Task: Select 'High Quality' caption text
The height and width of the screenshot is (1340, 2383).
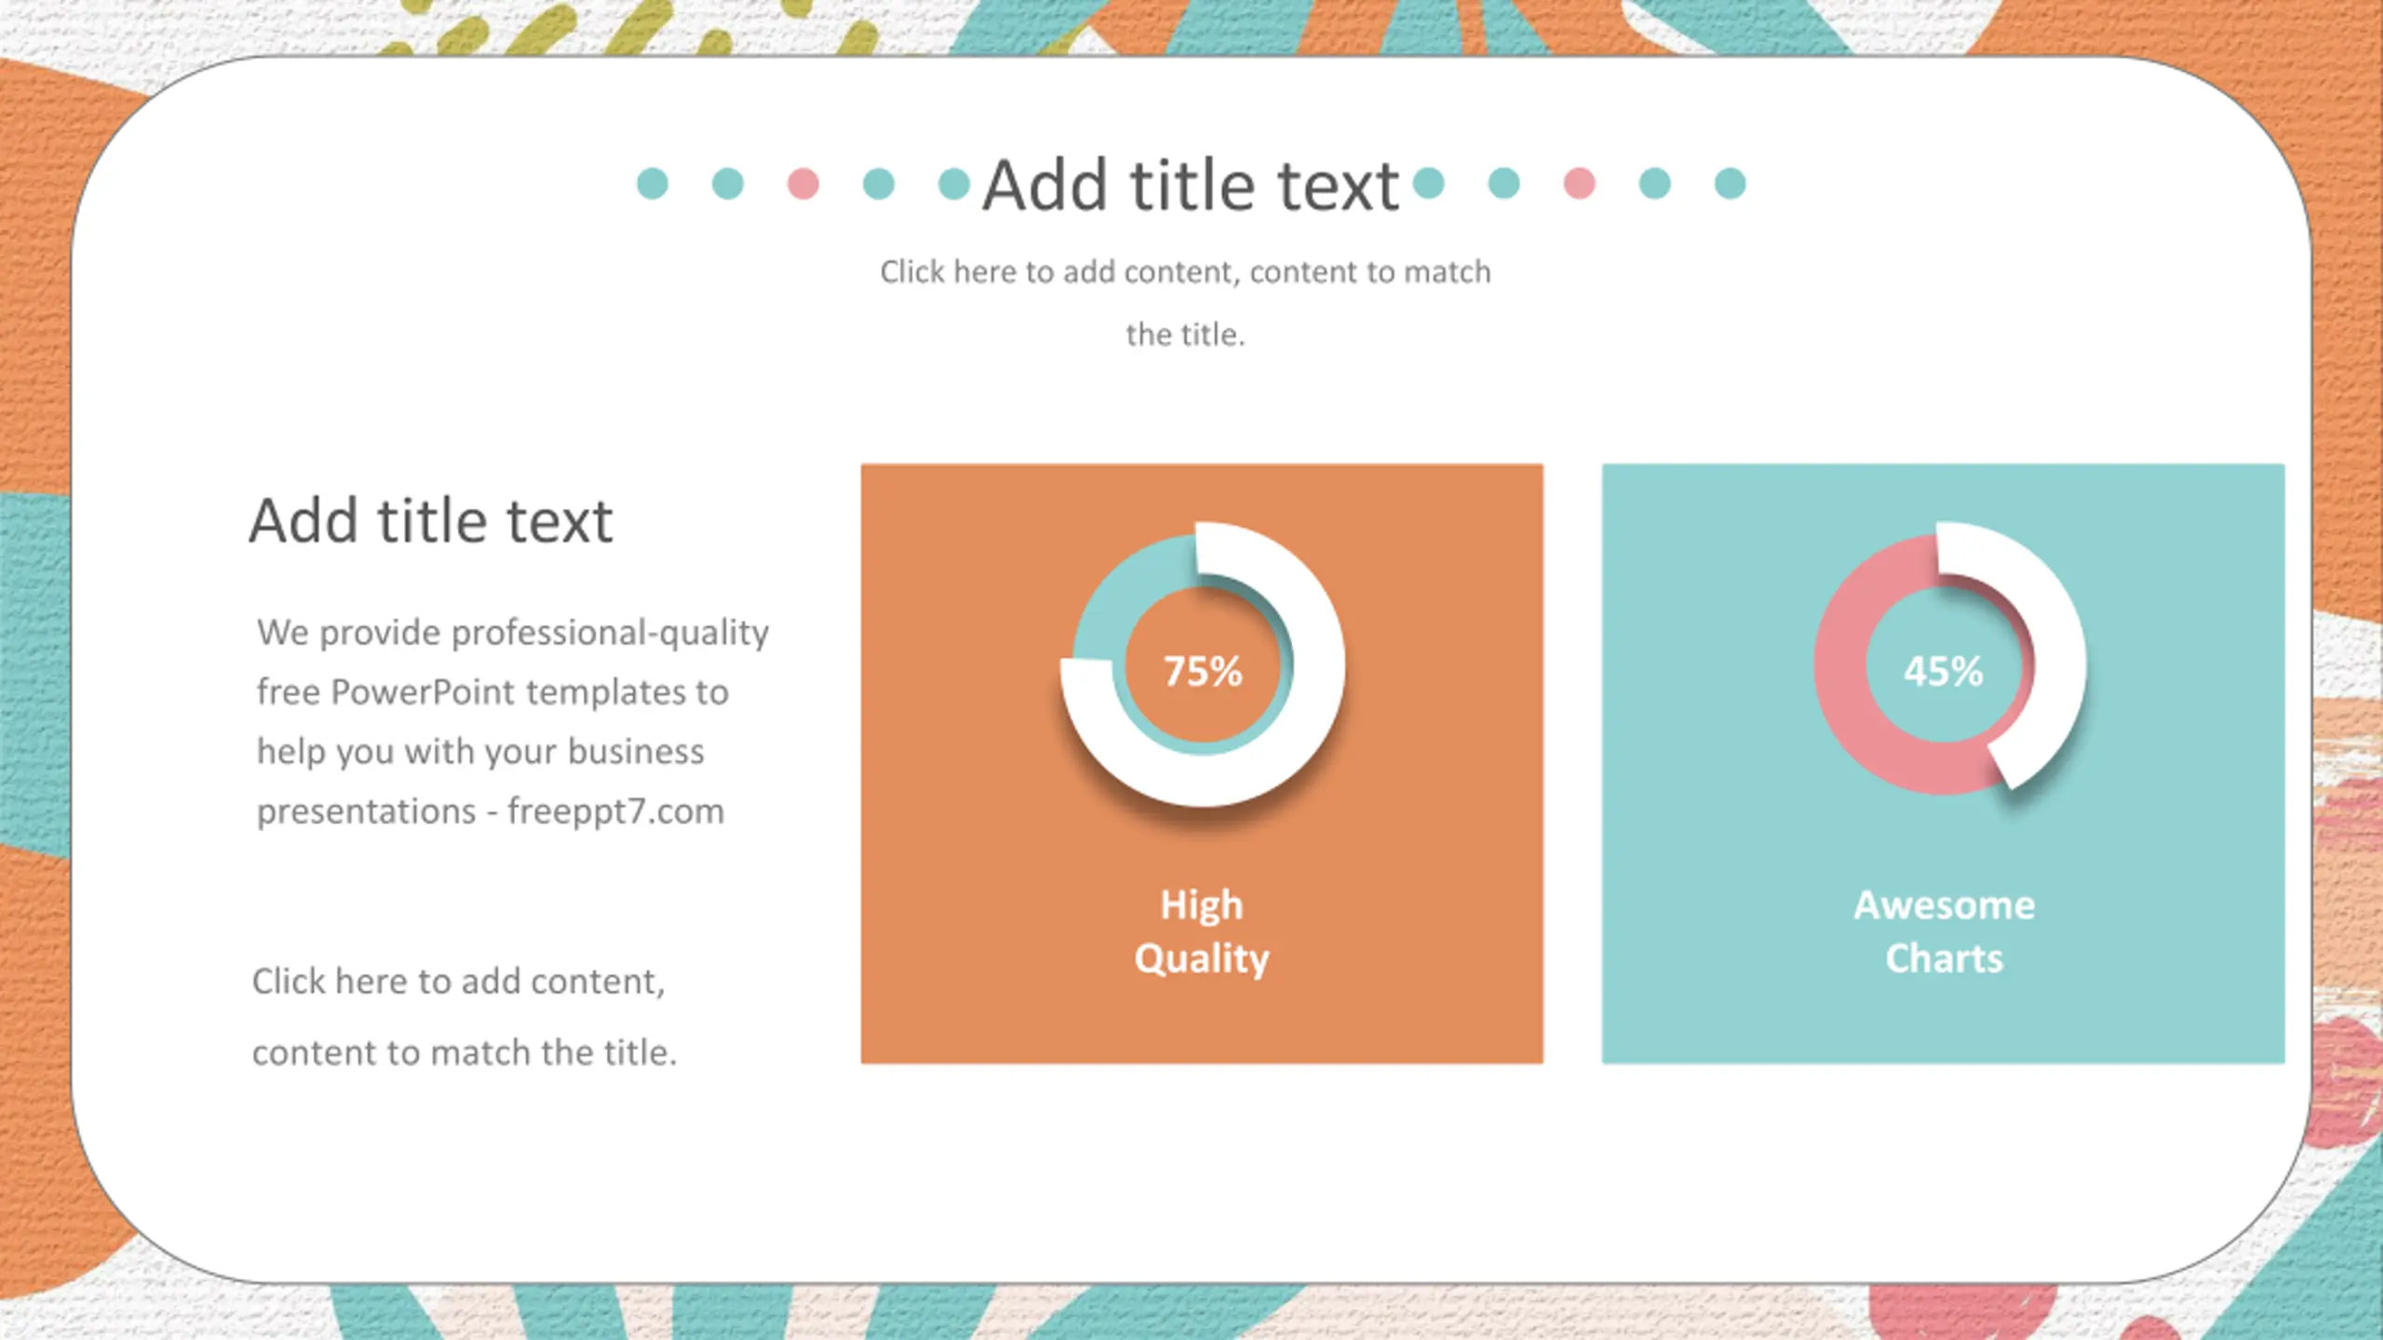Action: click(x=1202, y=932)
